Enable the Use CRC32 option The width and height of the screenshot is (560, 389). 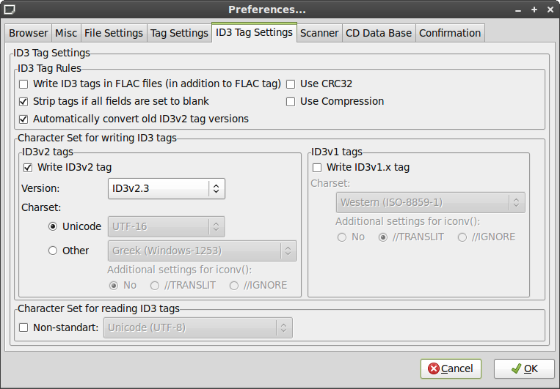[291, 84]
